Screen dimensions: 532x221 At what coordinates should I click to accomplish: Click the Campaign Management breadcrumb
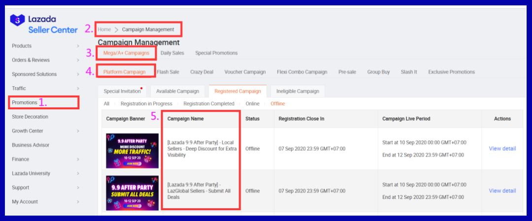[x=148, y=30]
